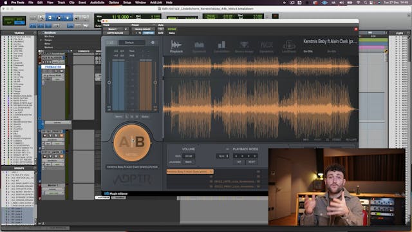
Task: Toggle Stereo monitoring button below meters
Action: (145, 116)
